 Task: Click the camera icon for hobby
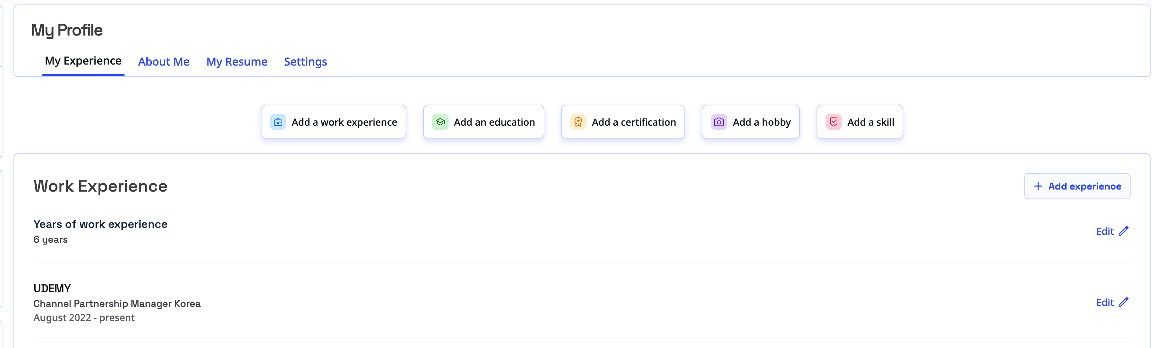[x=719, y=122]
